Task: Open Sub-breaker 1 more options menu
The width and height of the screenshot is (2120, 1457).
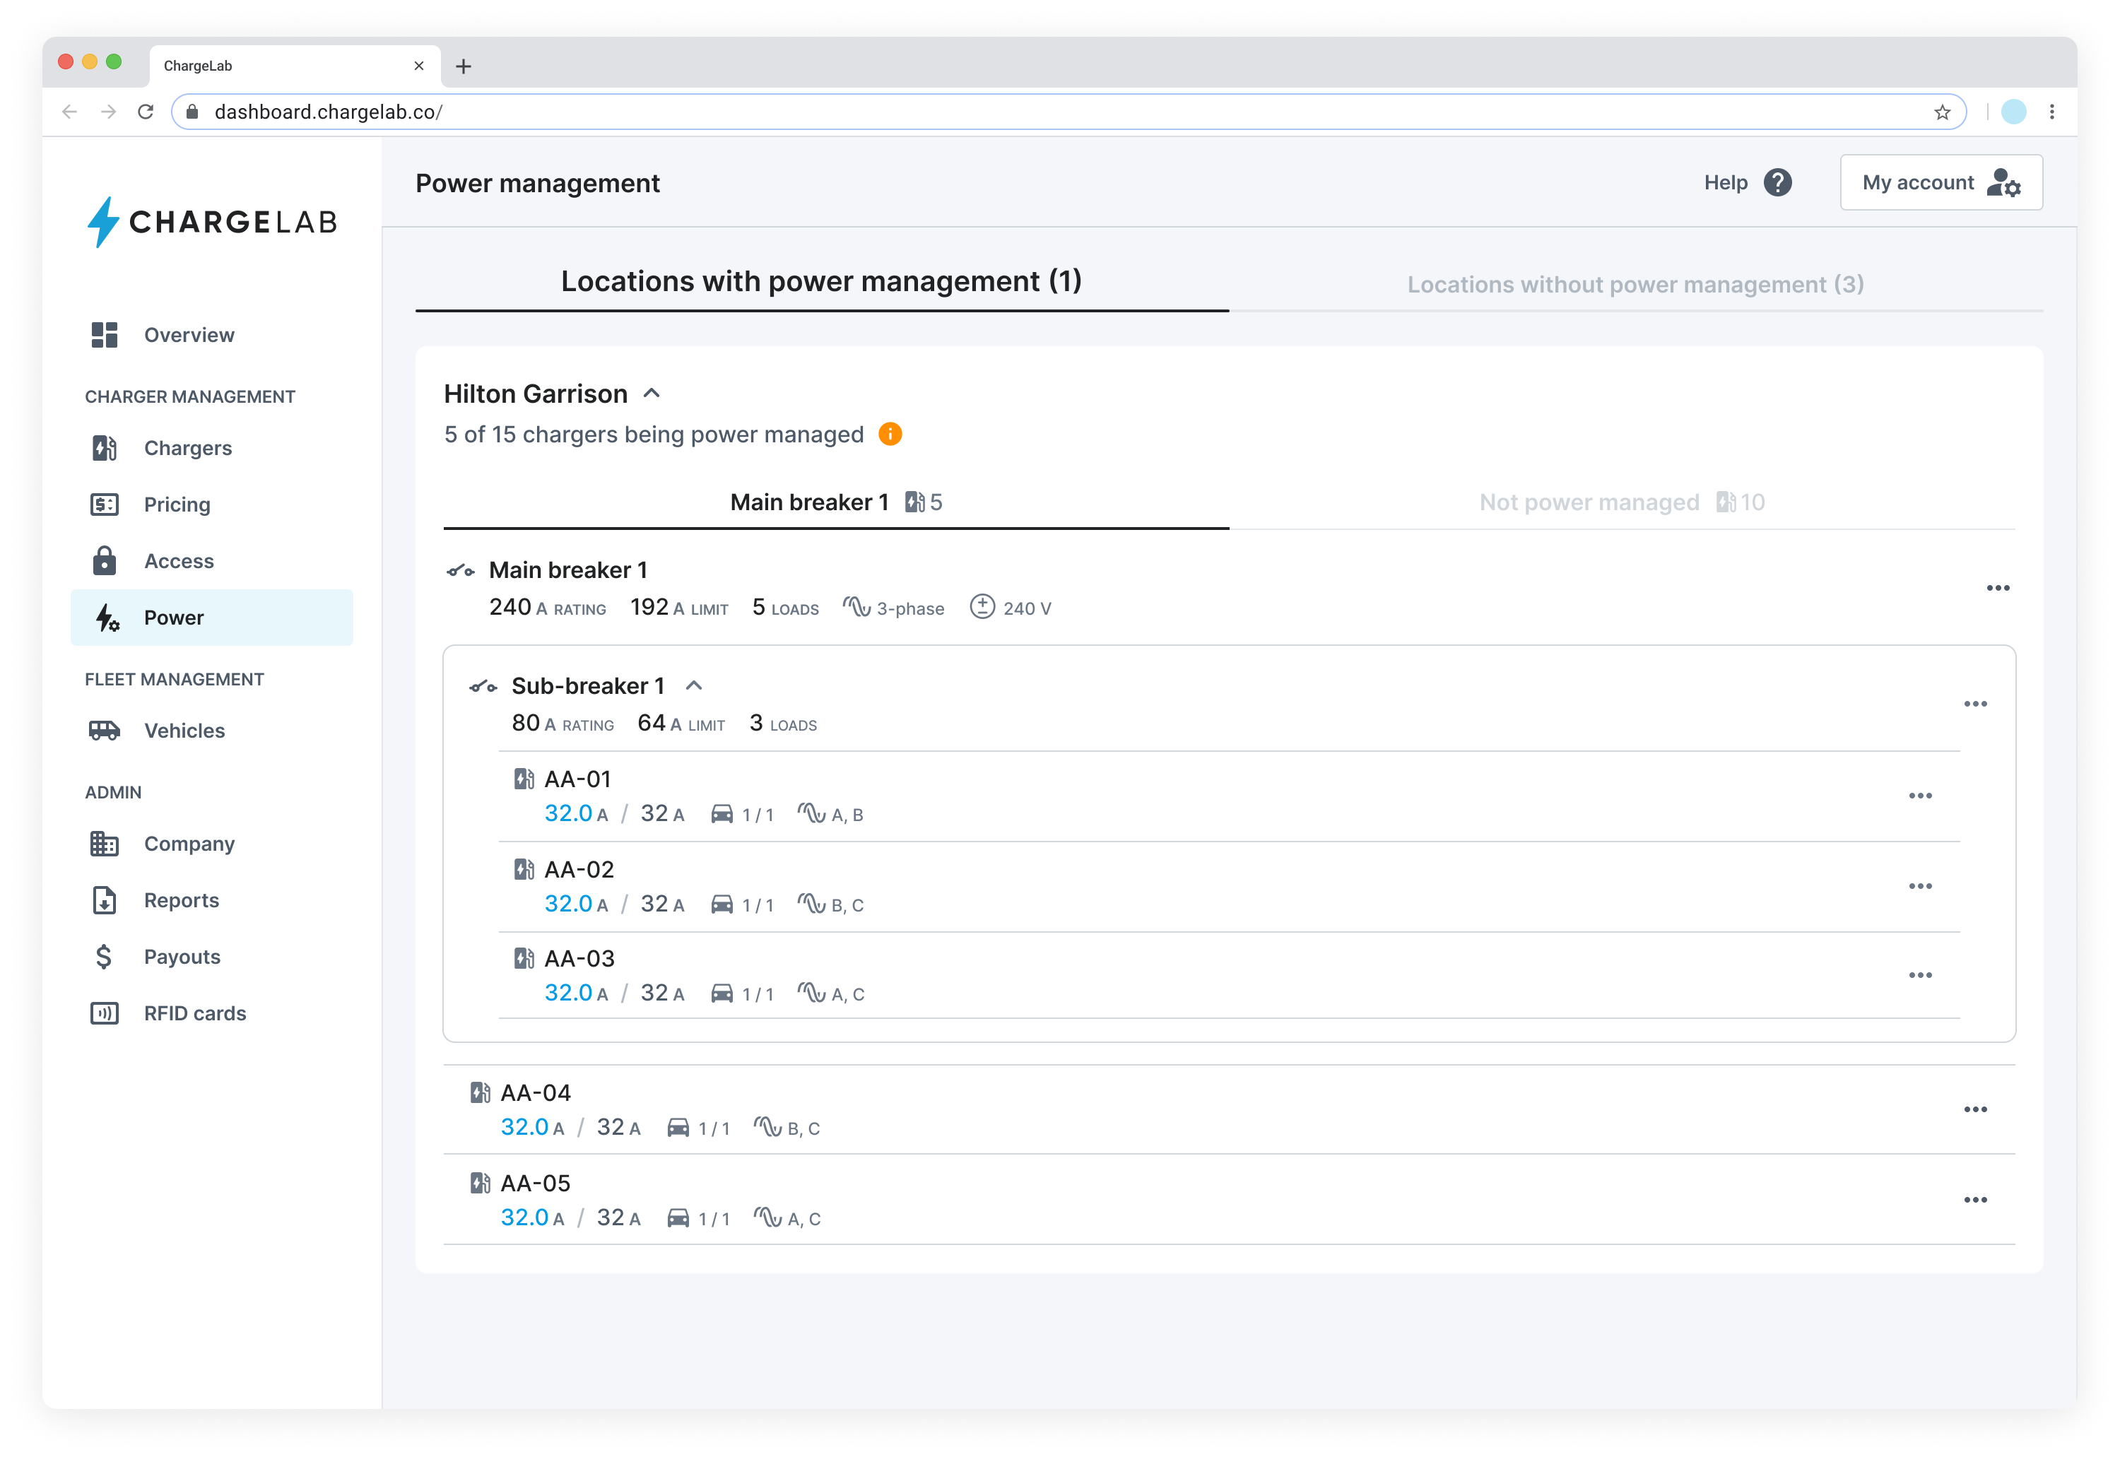Action: tap(1975, 704)
